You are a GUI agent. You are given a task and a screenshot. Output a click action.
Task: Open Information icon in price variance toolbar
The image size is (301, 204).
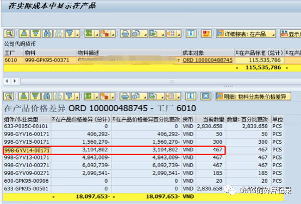point(191,96)
